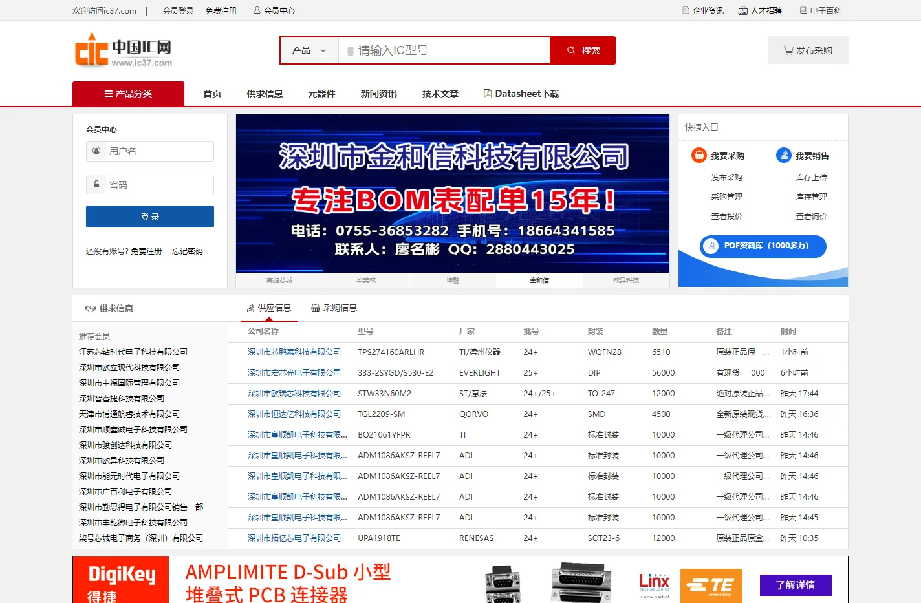Open 技术文章 in navigation bar

(x=440, y=94)
